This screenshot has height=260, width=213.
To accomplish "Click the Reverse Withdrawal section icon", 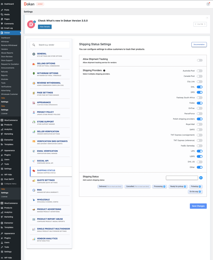I will (34, 83).
